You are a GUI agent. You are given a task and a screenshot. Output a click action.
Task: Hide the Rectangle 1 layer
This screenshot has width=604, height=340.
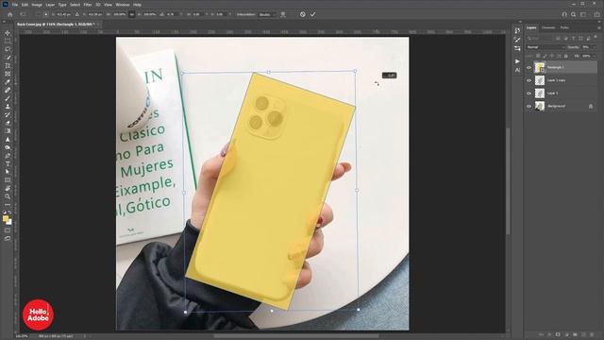[528, 67]
